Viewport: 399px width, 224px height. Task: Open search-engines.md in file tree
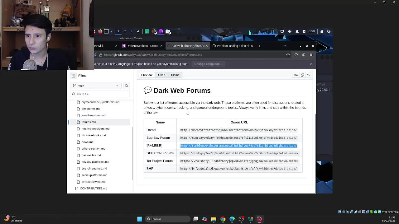tap(94, 169)
